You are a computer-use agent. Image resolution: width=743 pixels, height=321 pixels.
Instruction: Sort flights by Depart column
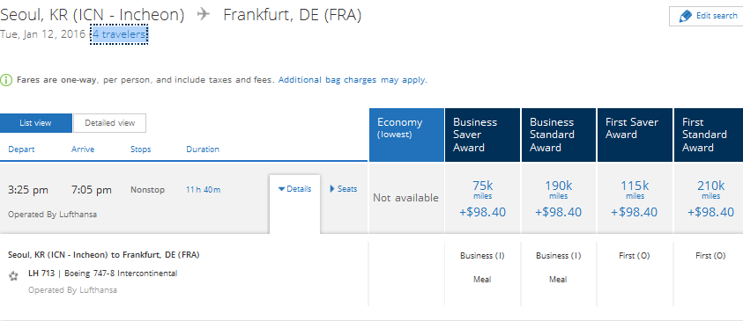(x=21, y=150)
